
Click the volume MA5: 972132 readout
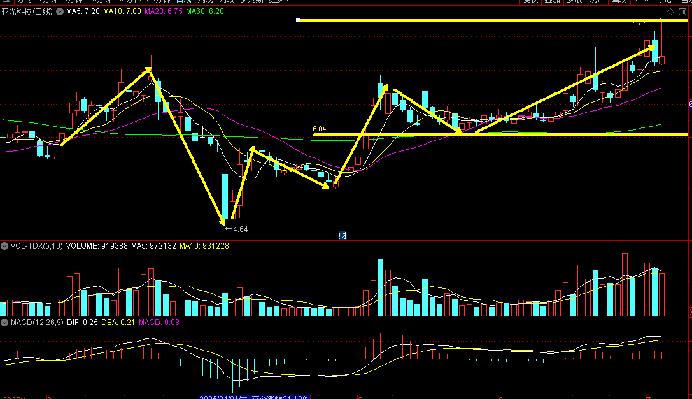click(x=153, y=246)
